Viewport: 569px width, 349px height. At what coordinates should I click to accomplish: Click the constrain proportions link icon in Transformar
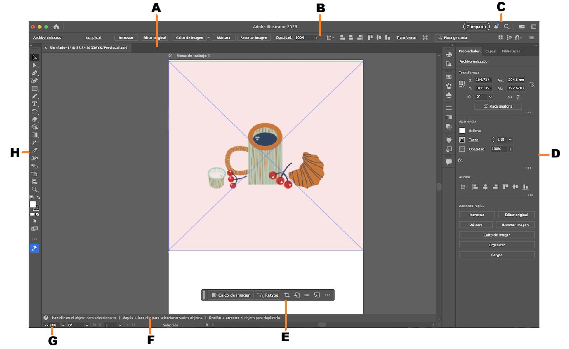pyautogui.click(x=532, y=84)
